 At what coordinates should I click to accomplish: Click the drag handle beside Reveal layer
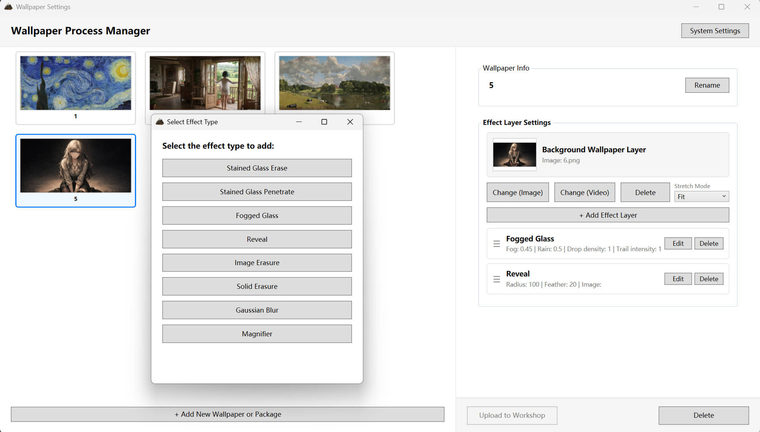coord(497,279)
